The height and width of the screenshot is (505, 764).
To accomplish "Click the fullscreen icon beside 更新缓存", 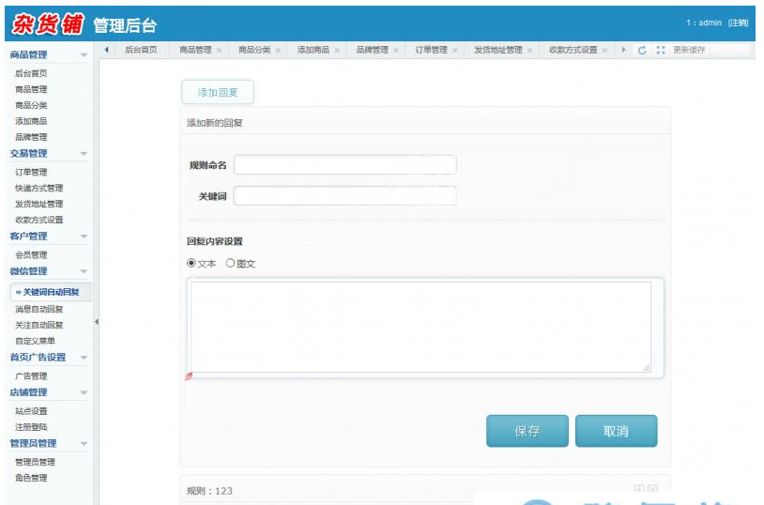I will point(660,50).
